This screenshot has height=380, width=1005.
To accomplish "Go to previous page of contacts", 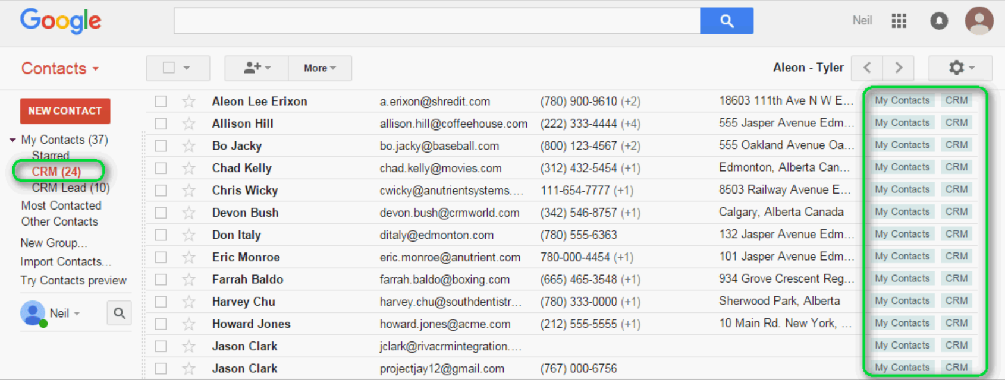I will click(x=867, y=68).
